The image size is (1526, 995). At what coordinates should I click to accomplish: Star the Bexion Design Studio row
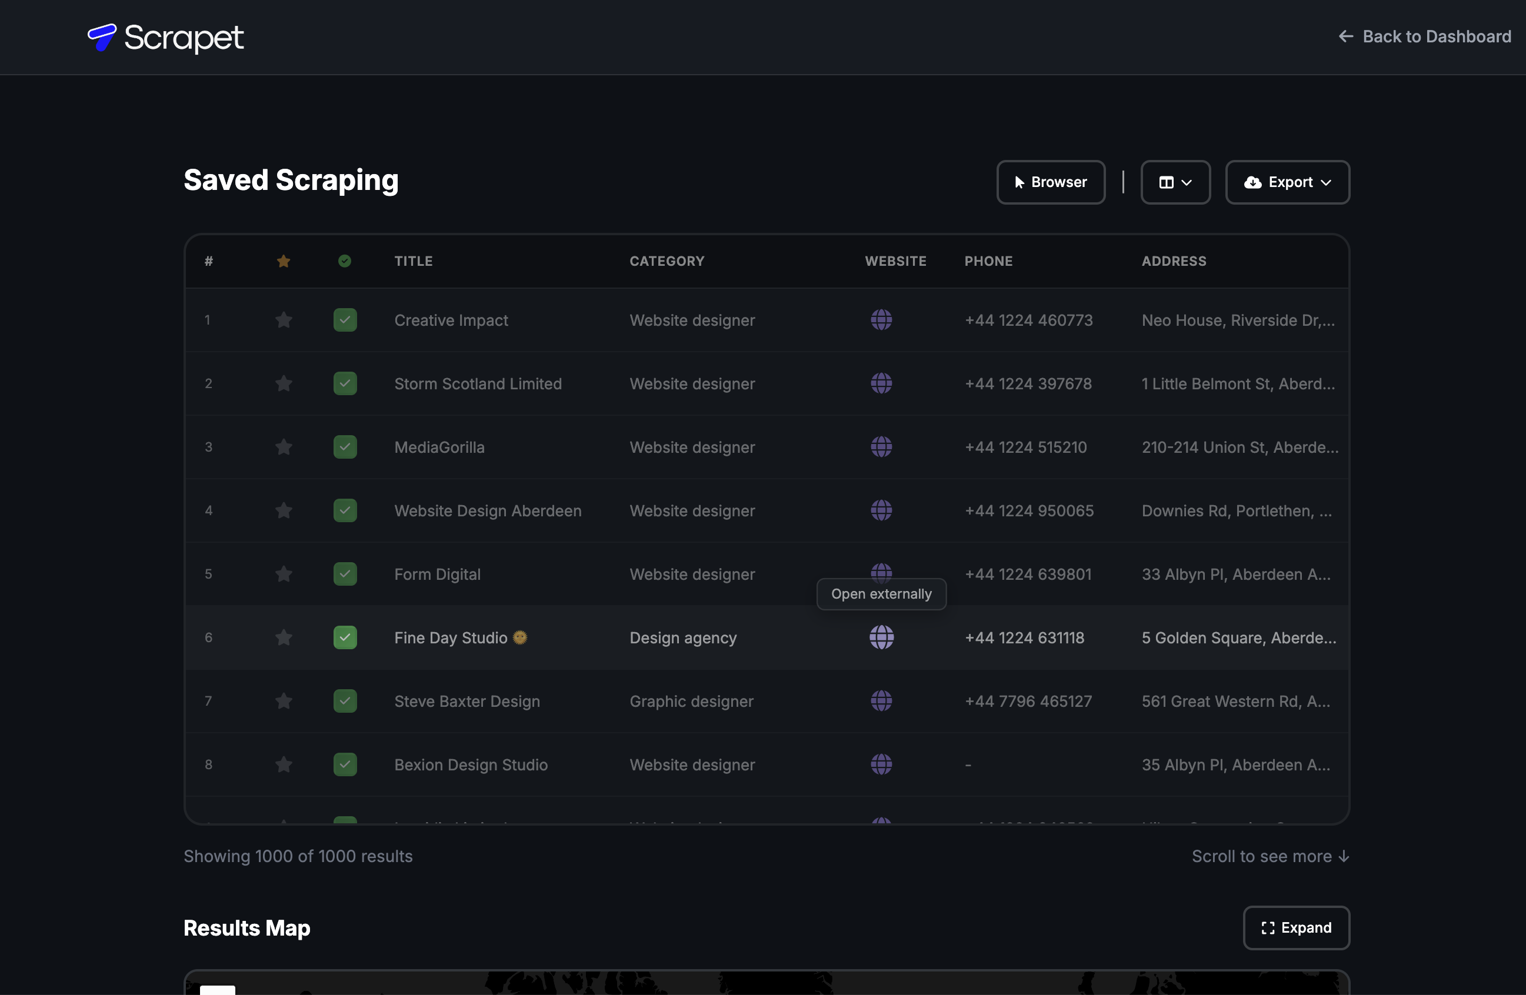284,763
